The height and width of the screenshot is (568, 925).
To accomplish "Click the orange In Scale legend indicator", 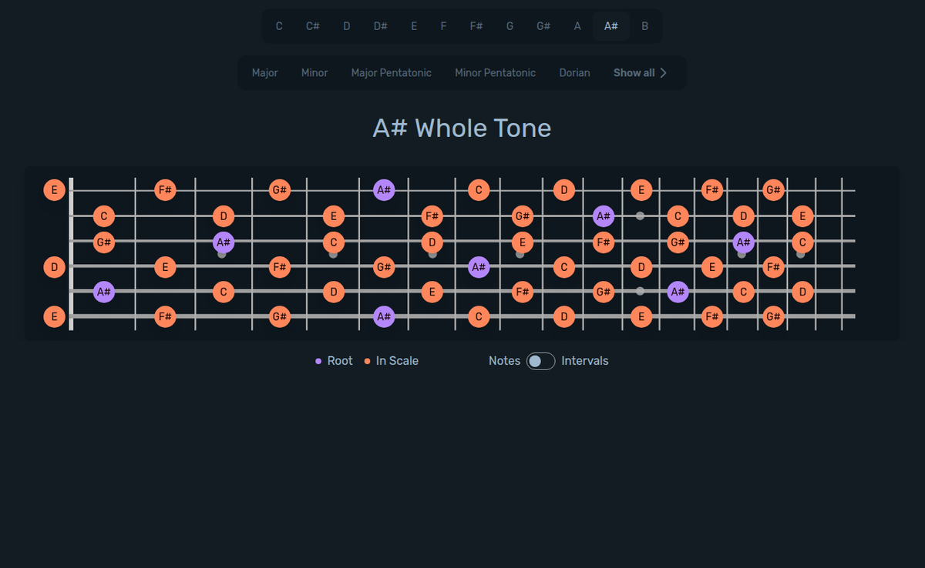I will point(366,360).
